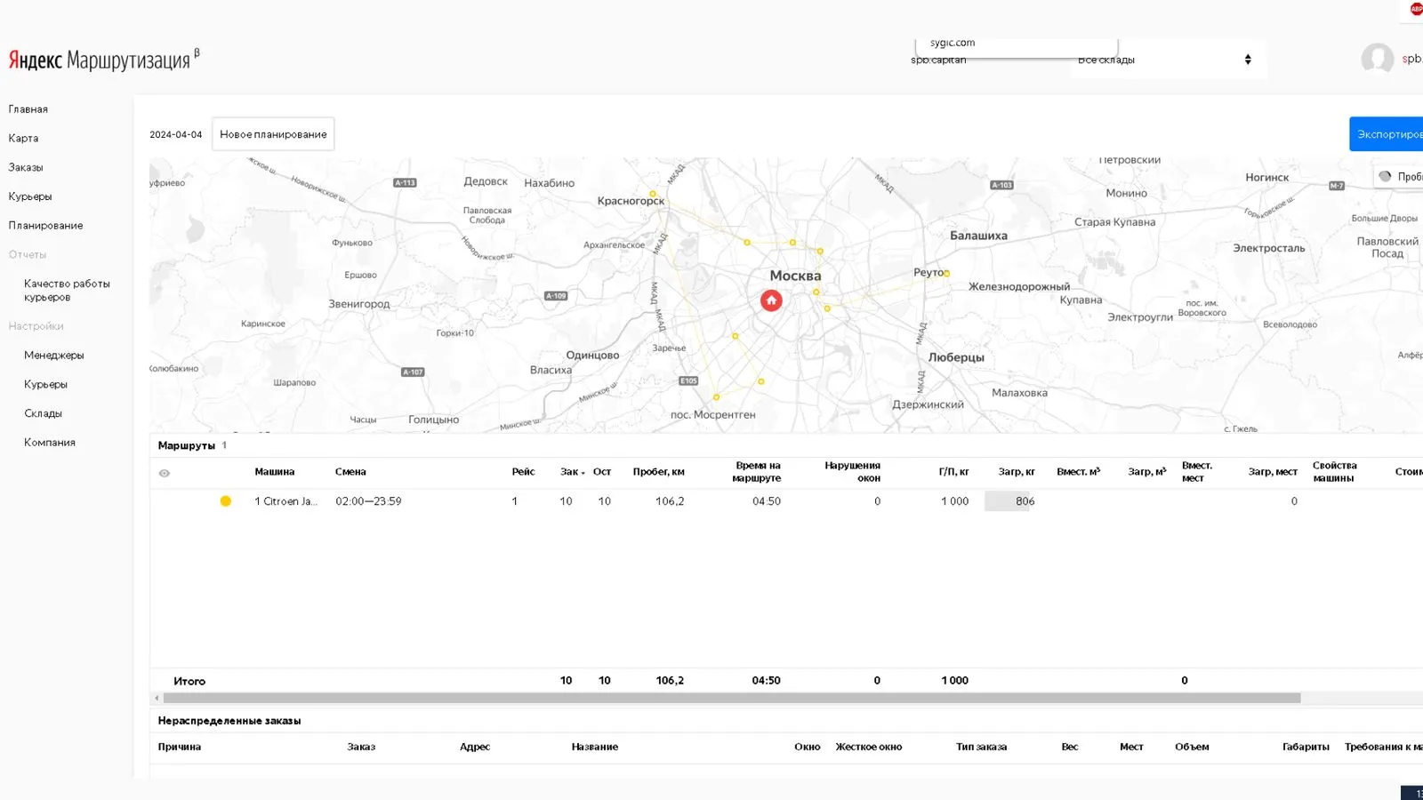
Task: Open Заказы in the sidebar menu
Action: point(26,167)
